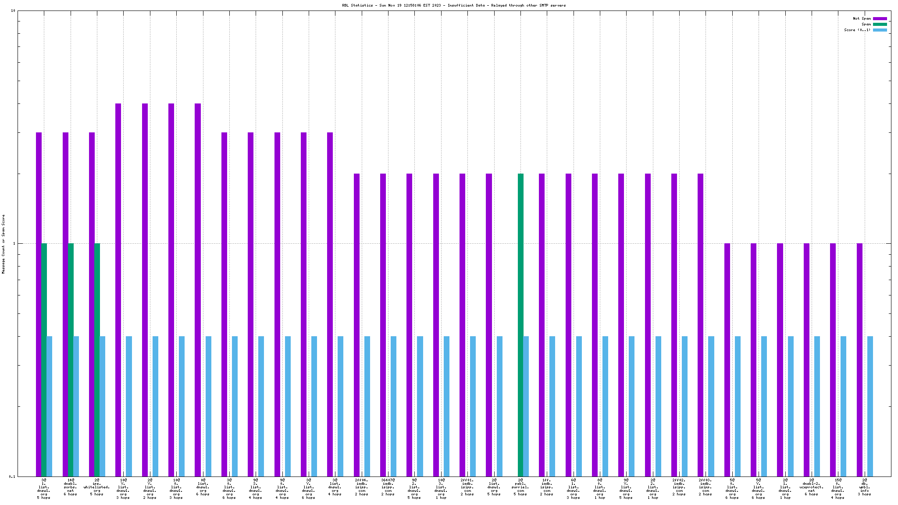Click the Message Count y-axis label

pos(4,244)
